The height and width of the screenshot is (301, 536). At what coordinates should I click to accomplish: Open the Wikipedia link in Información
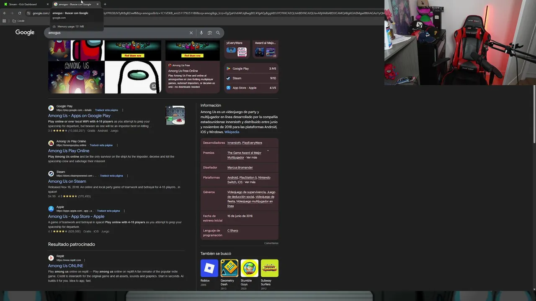coord(232,132)
